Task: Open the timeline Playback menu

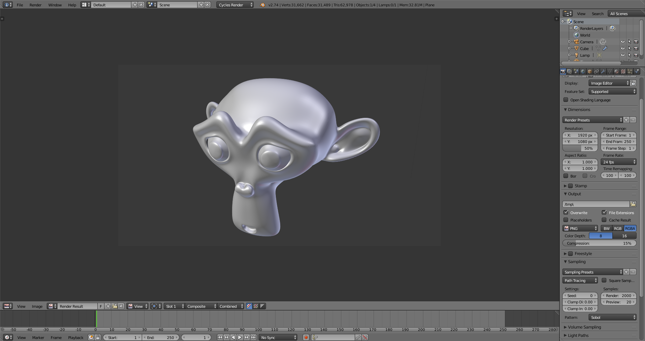Action: tap(76, 337)
